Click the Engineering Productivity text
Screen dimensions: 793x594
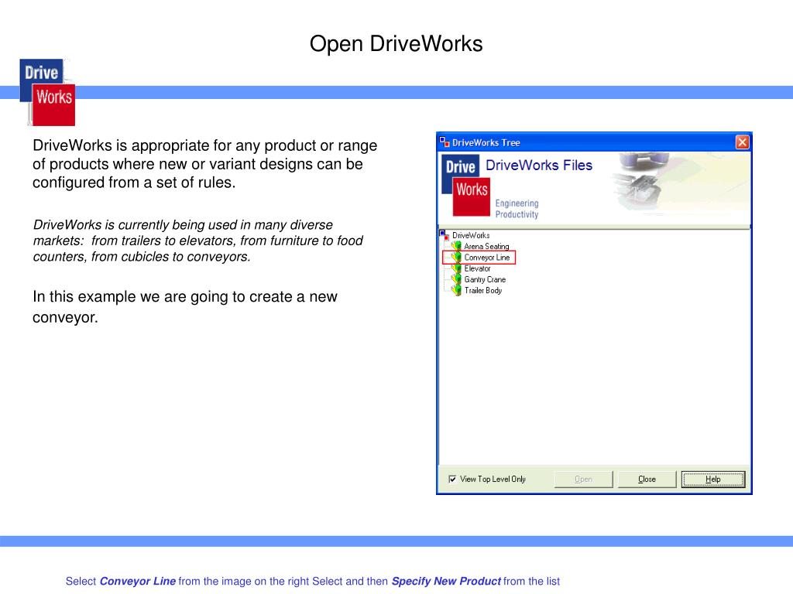[517, 209]
